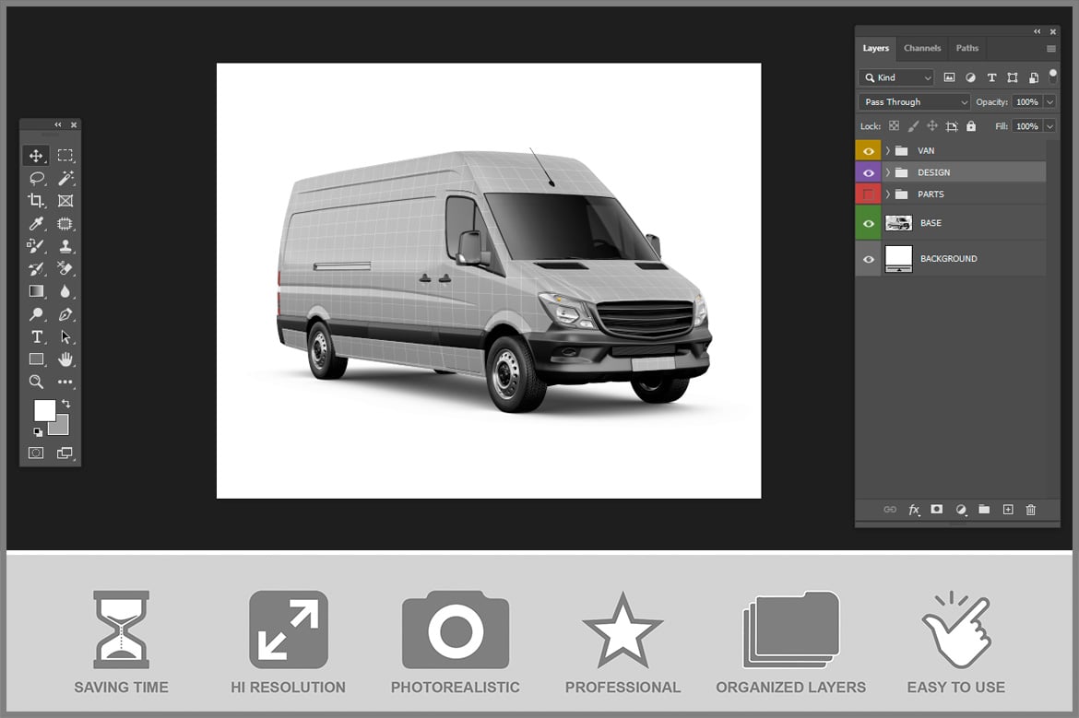This screenshot has height=718, width=1079.
Task: Select the Dodge tool
Action: (x=36, y=314)
